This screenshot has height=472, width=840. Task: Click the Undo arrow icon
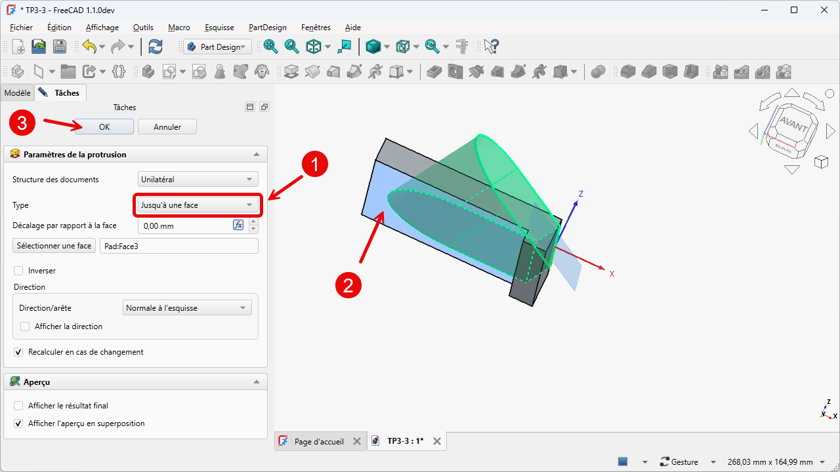pyautogui.click(x=89, y=47)
